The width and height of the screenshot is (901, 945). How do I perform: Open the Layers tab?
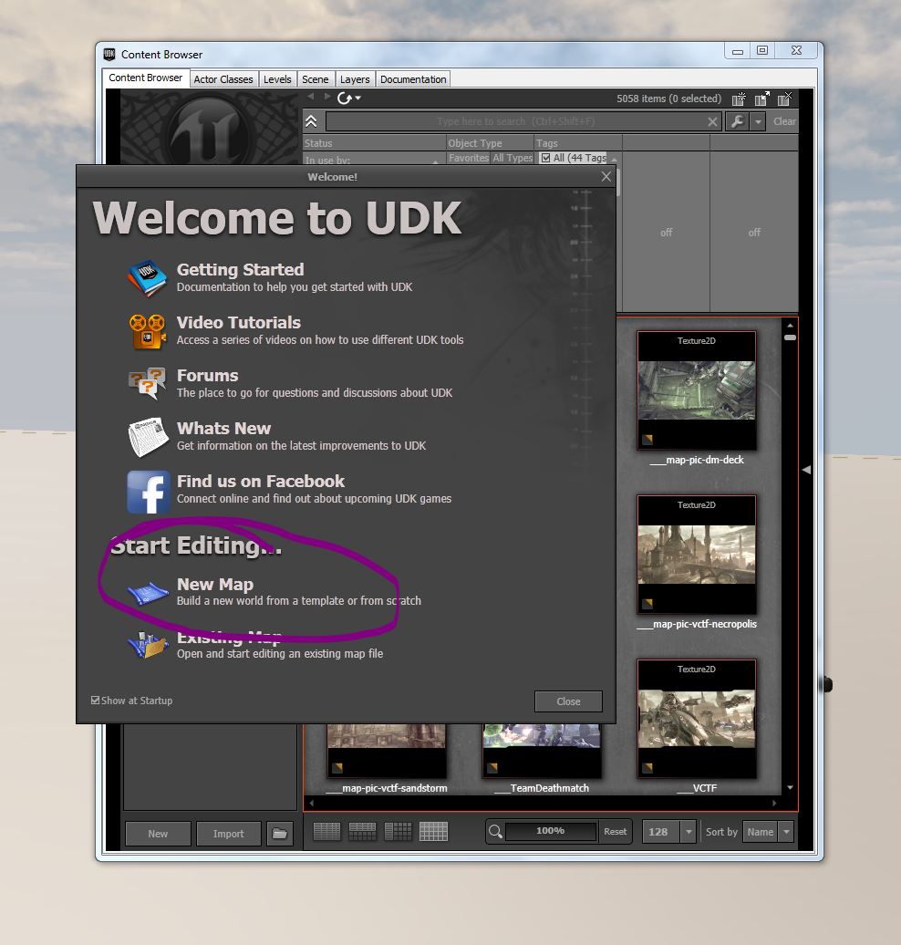tap(355, 79)
